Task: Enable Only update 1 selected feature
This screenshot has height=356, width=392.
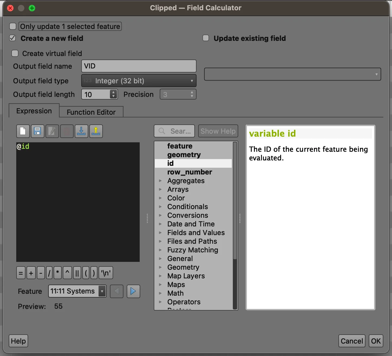Action: (x=13, y=26)
